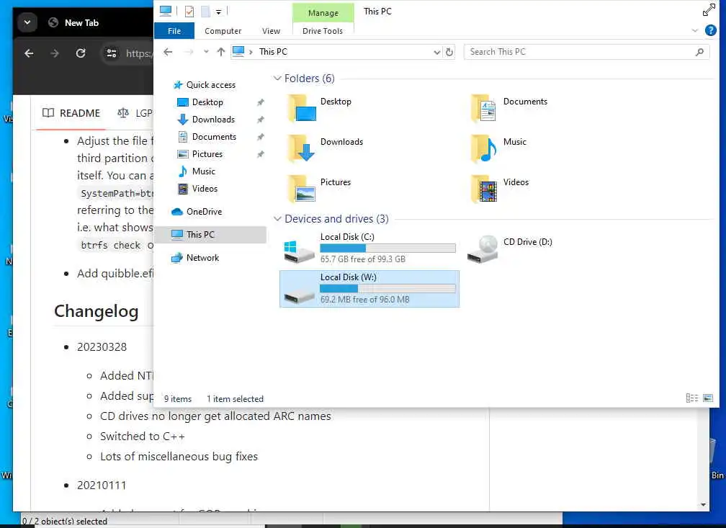Screen dimensions: 726x528
Task: Switch to large icons view layout
Action: point(708,398)
